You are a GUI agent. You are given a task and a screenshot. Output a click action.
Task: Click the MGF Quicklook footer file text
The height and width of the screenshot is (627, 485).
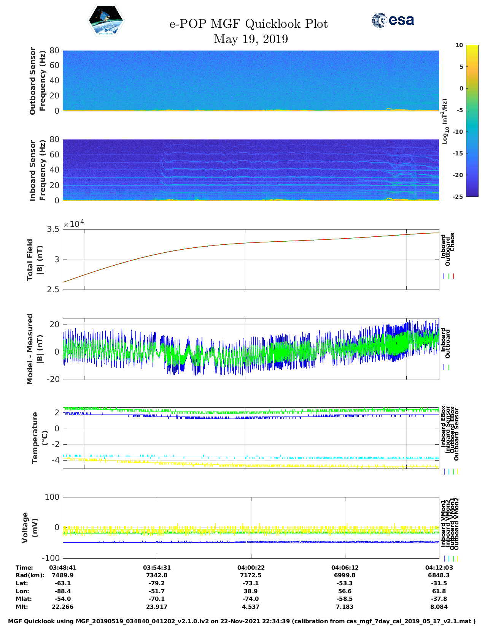242,621
